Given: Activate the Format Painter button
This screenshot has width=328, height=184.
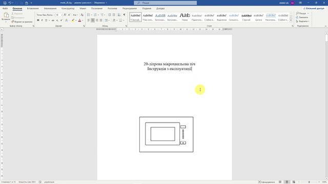Looking at the screenshot, I should [22, 21].
